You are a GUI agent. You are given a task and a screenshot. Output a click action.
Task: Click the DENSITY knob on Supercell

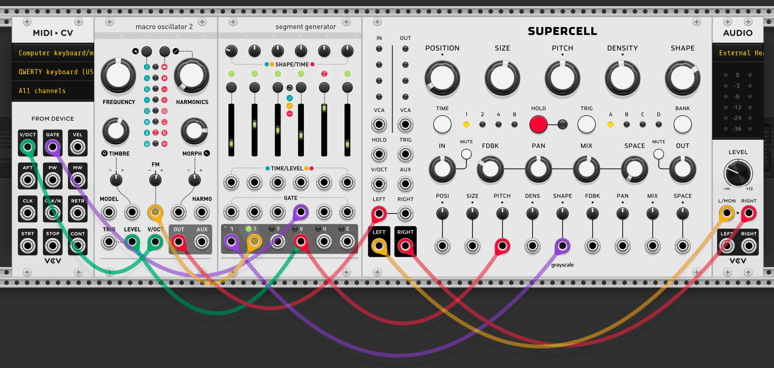pyautogui.click(x=623, y=78)
